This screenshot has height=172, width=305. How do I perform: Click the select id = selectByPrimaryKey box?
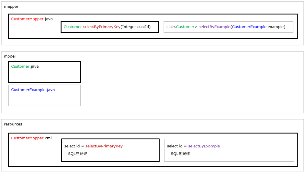pyautogui.click(x=110, y=150)
